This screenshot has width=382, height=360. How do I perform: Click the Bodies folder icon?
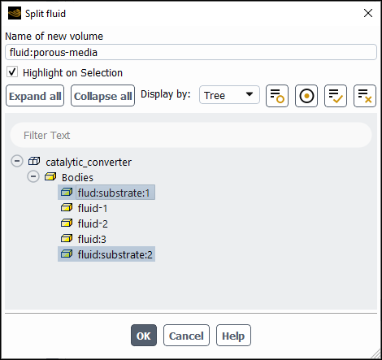(50, 177)
